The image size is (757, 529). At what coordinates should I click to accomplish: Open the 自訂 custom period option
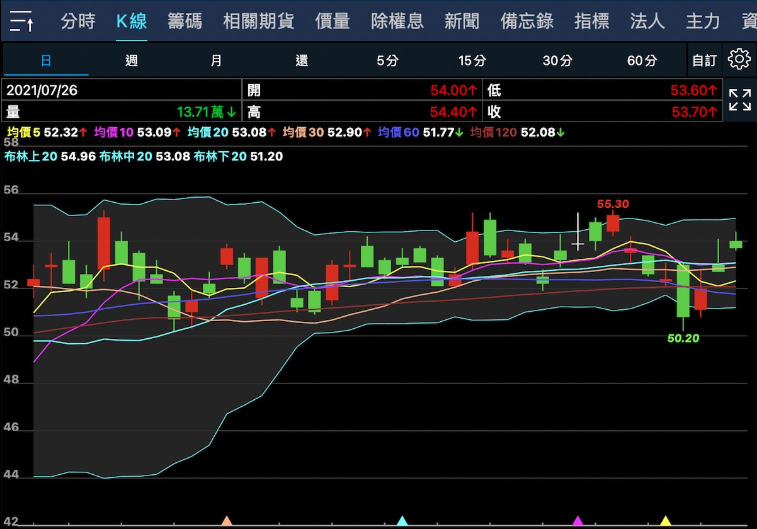704,60
